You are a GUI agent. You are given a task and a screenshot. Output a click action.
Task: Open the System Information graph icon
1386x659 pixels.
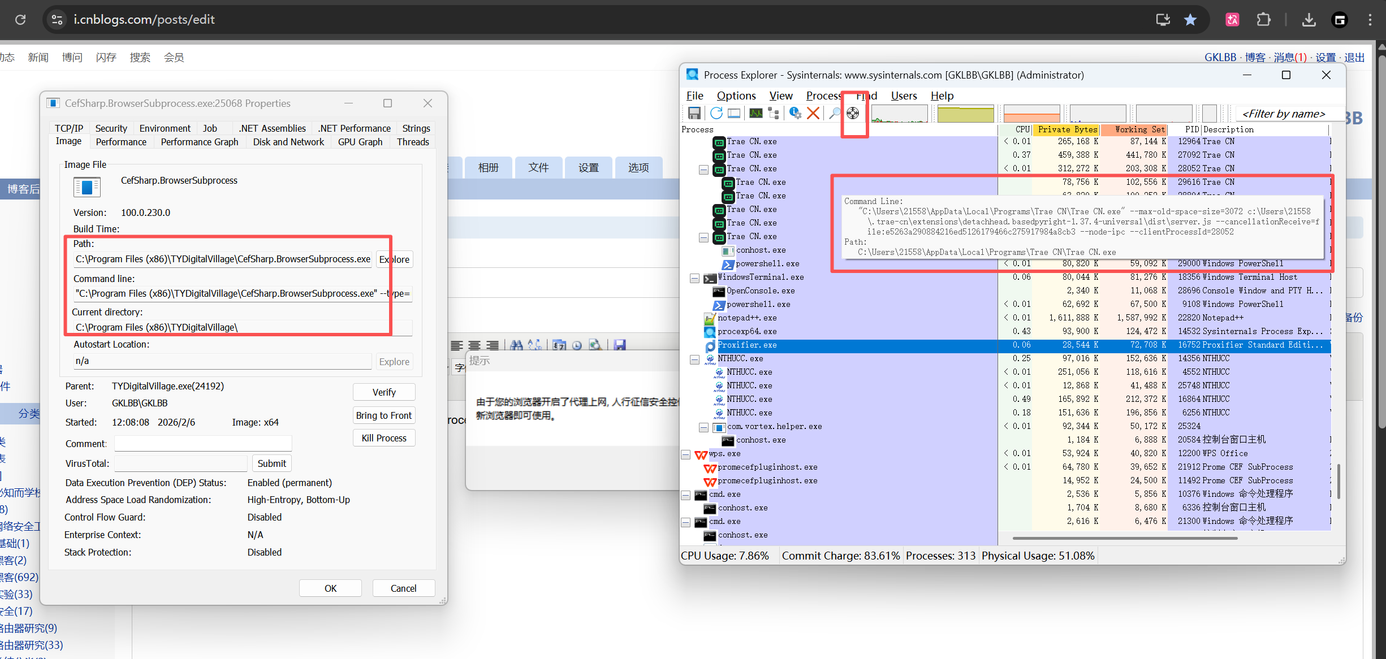[755, 113]
